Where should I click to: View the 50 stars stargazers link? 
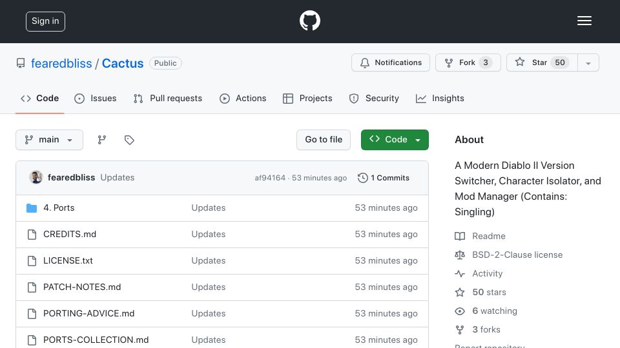(480, 293)
